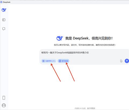Image resolution: width=129 pixels, height=110 pixels.
Task: Toggle the 深度思考 (R1) deep thinking mode
Action: point(49,61)
